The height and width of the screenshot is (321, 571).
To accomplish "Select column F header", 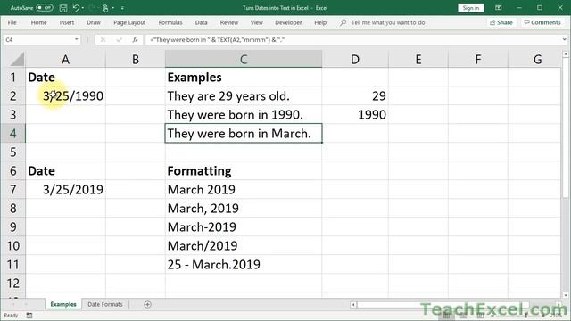I will click(x=478, y=59).
